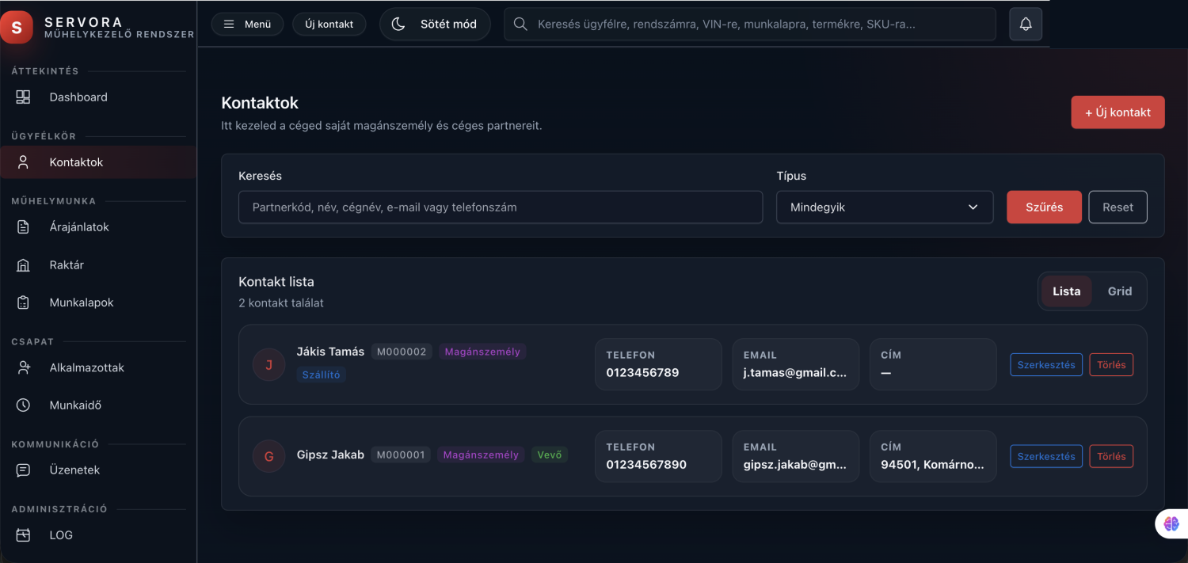Click phone number 01234567890
Image resolution: width=1188 pixels, height=563 pixels.
click(646, 464)
